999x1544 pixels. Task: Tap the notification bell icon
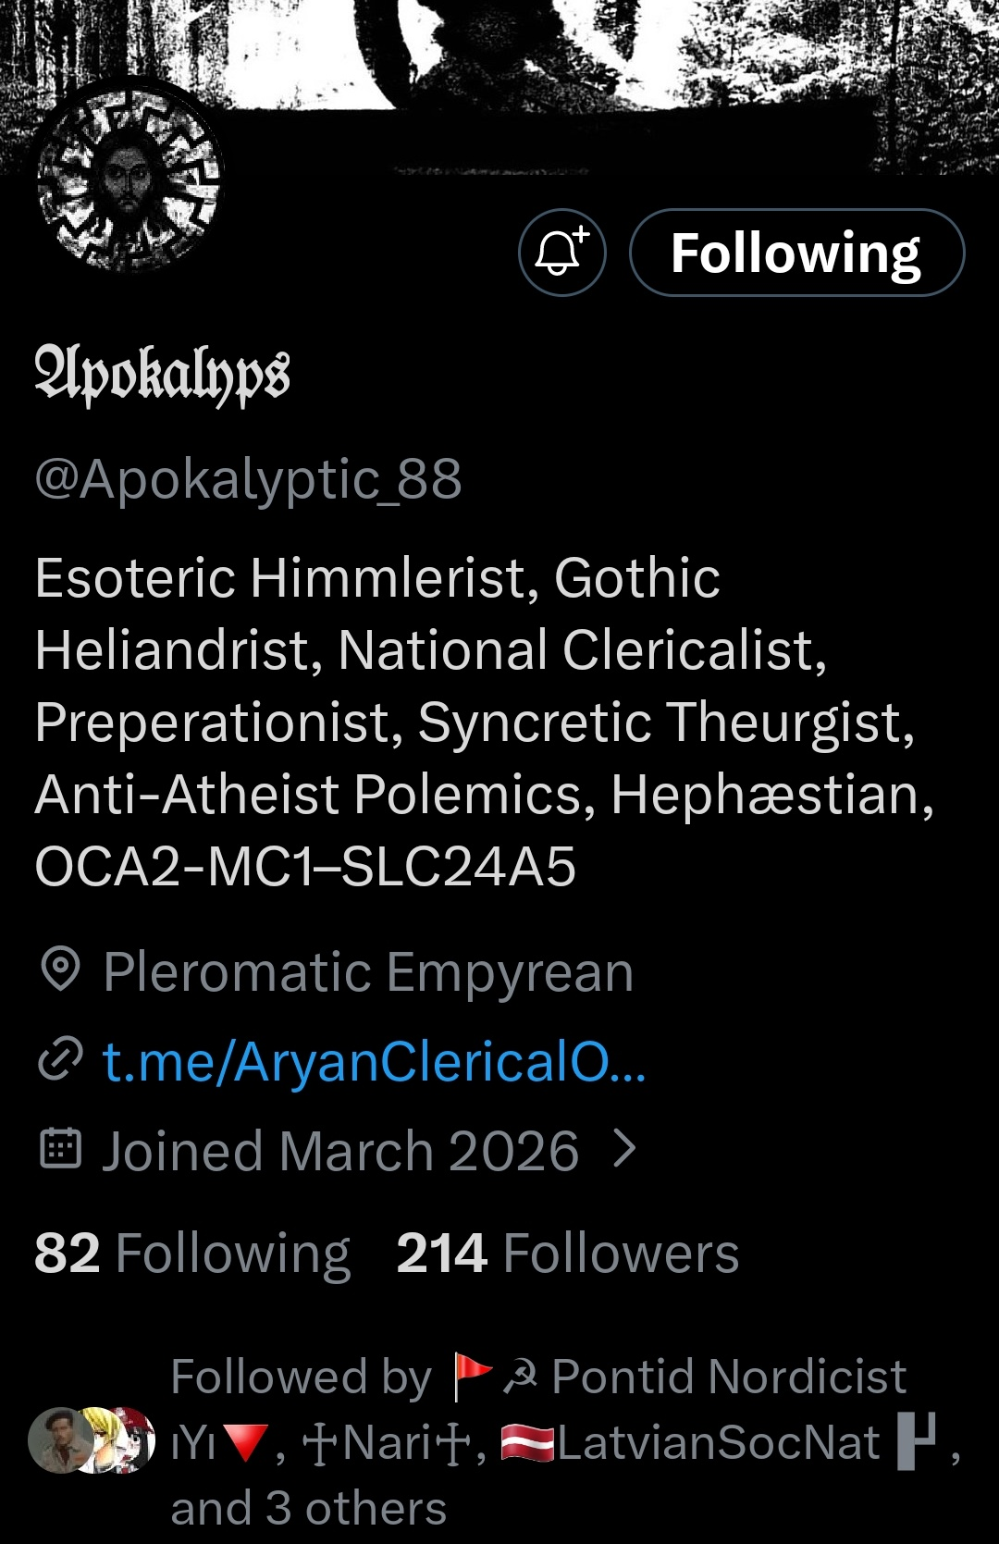click(x=561, y=253)
